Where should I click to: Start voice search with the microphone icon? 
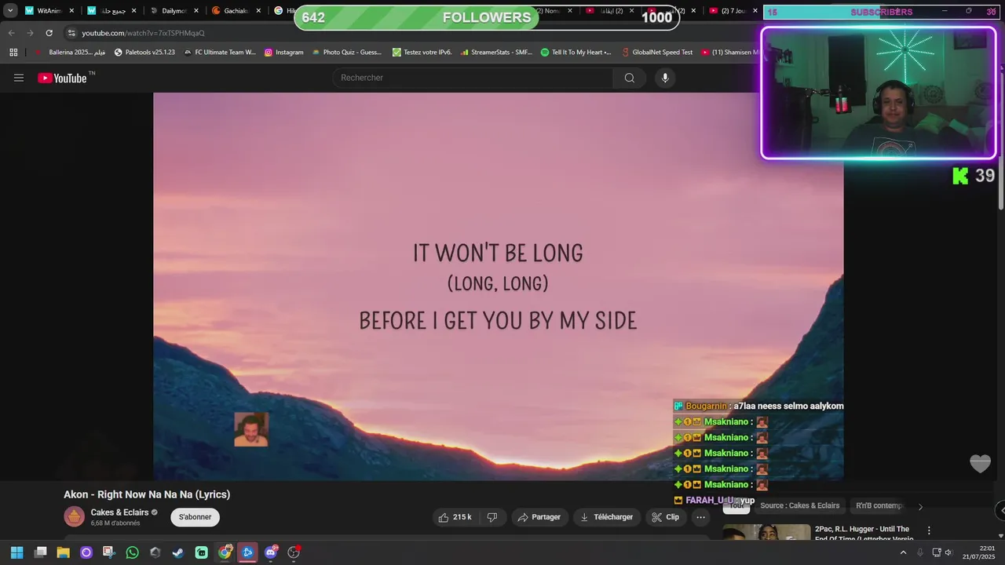665,78
